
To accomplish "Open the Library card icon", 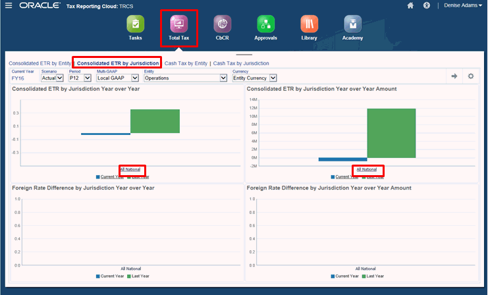I will (309, 24).
